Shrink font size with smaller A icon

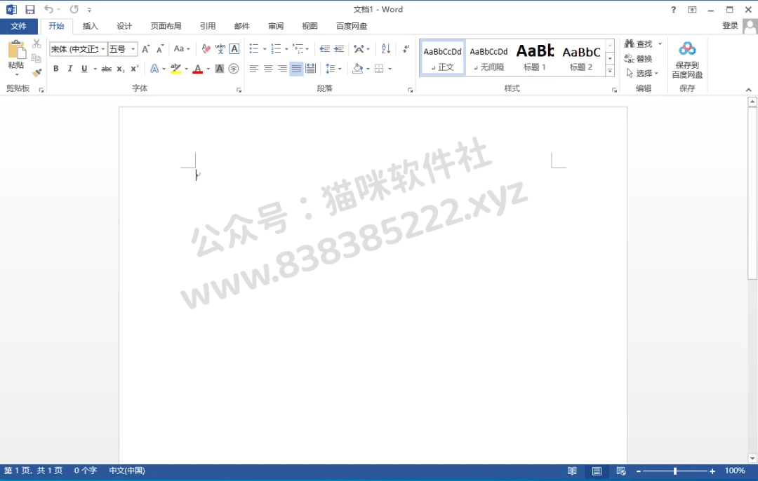coord(160,49)
